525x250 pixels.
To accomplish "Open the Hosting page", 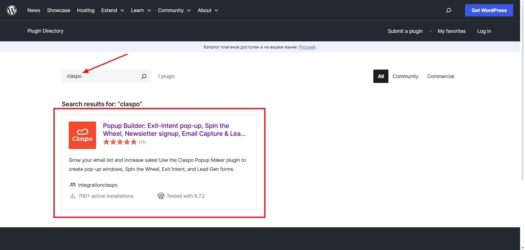I will pyautogui.click(x=86, y=10).
